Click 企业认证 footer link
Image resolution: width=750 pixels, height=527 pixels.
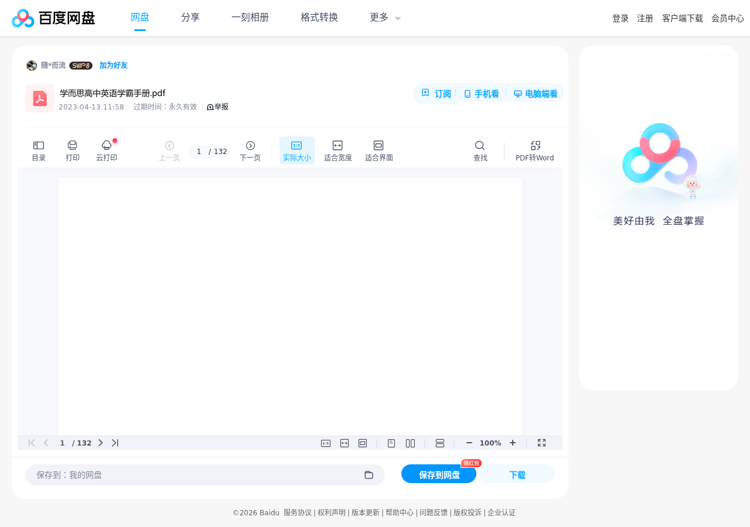(x=502, y=513)
